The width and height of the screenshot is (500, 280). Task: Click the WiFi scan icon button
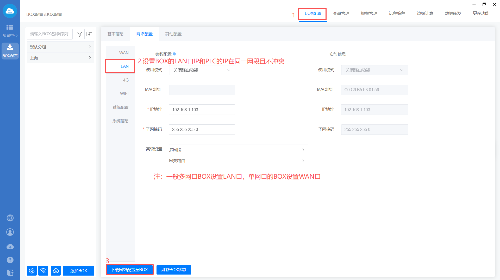coord(43,271)
